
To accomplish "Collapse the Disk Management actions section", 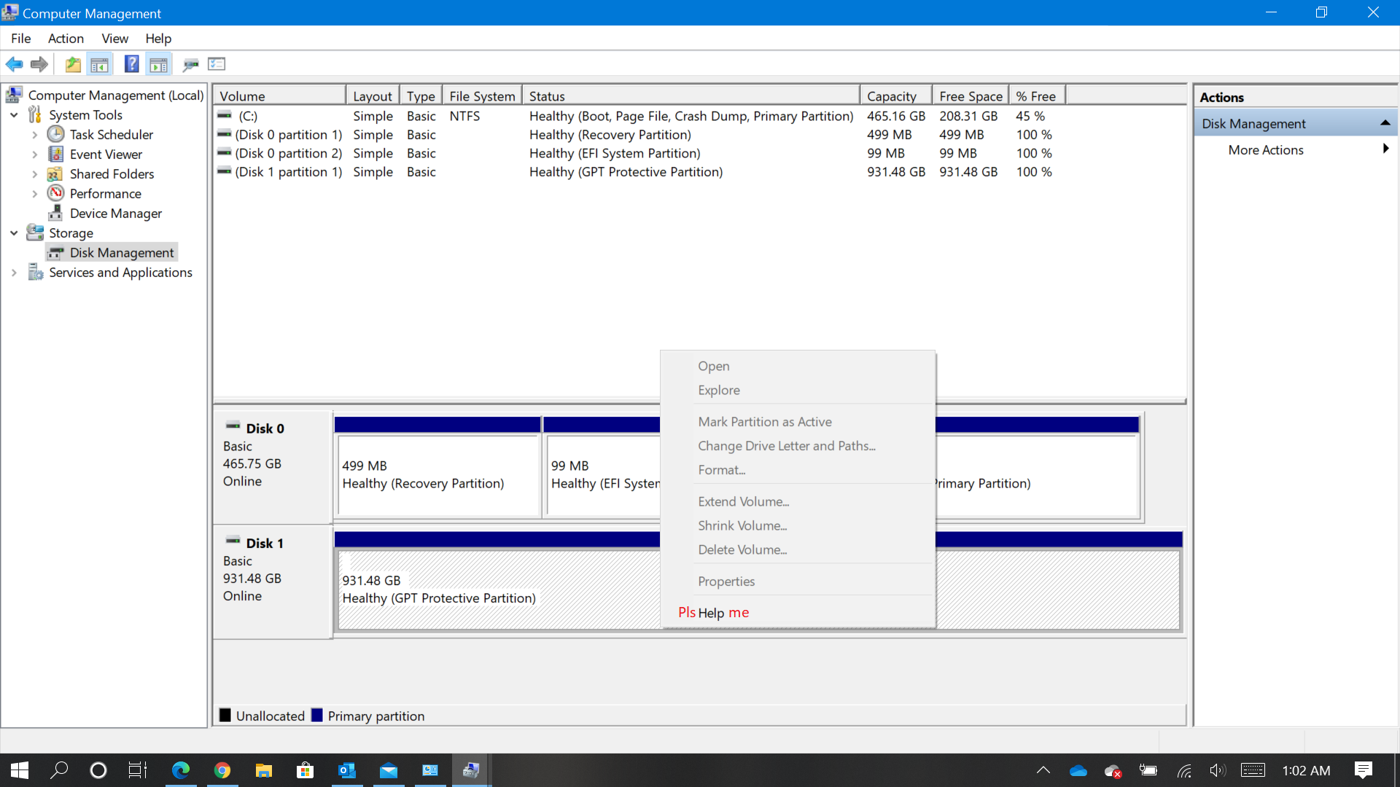I will (1385, 123).
